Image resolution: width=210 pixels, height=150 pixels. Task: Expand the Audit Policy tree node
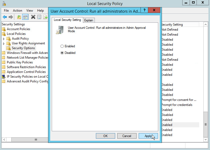pyautogui.click(x=4, y=39)
